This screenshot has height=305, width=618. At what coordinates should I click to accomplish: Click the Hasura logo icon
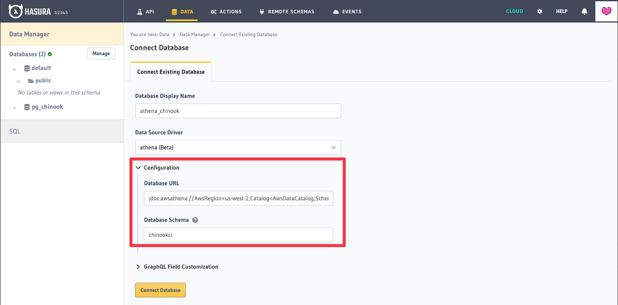pyautogui.click(x=15, y=12)
